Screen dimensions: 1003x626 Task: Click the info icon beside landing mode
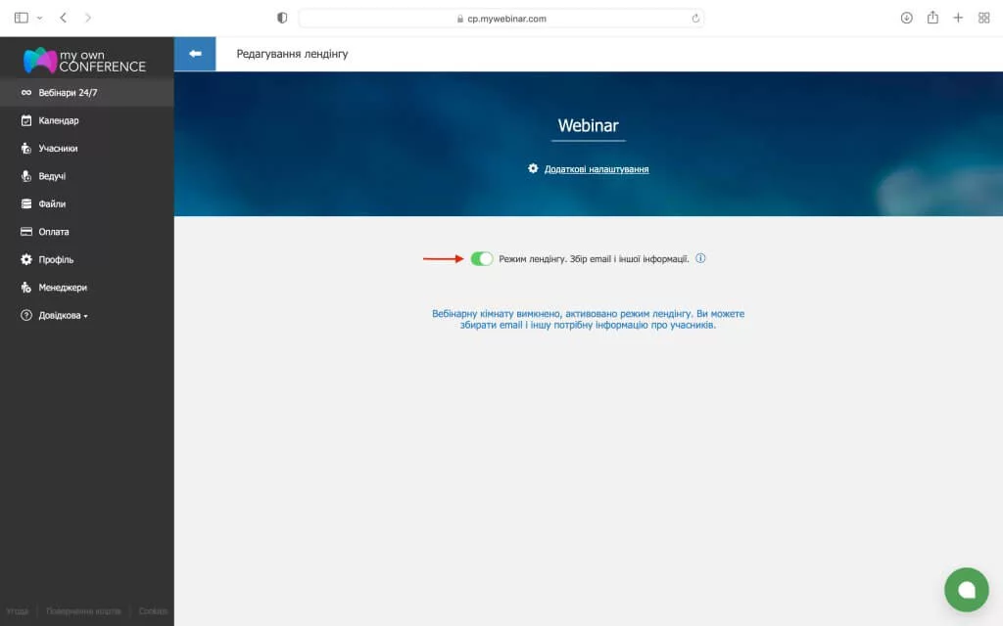pyautogui.click(x=700, y=259)
